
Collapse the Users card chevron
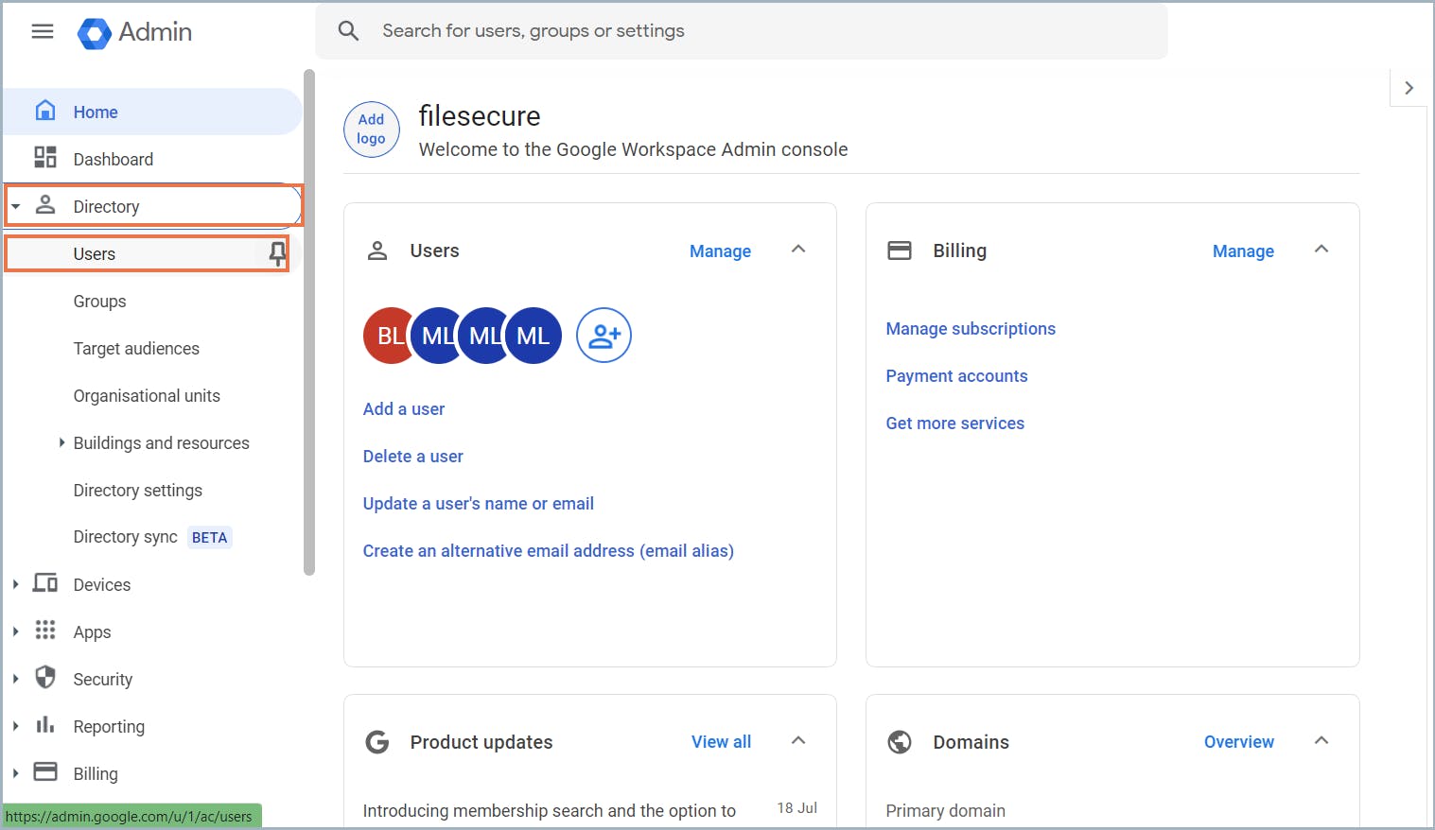[x=798, y=250]
